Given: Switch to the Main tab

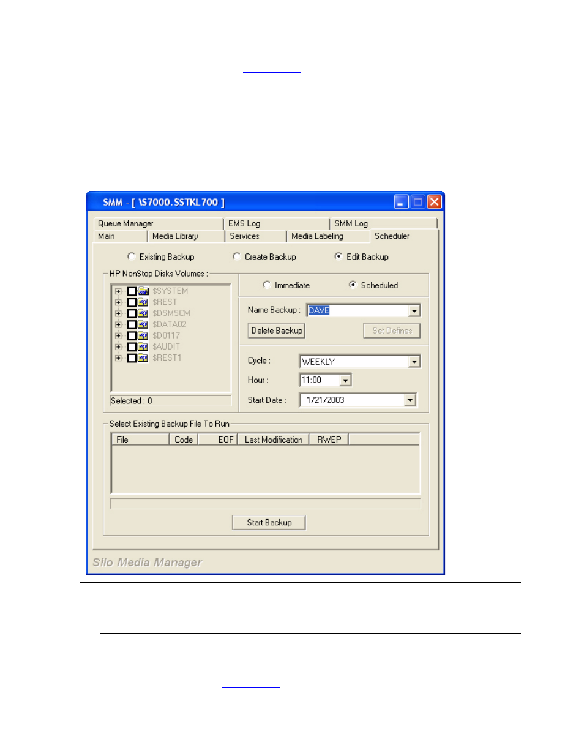Looking at the screenshot, I should pyautogui.click(x=120, y=236).
